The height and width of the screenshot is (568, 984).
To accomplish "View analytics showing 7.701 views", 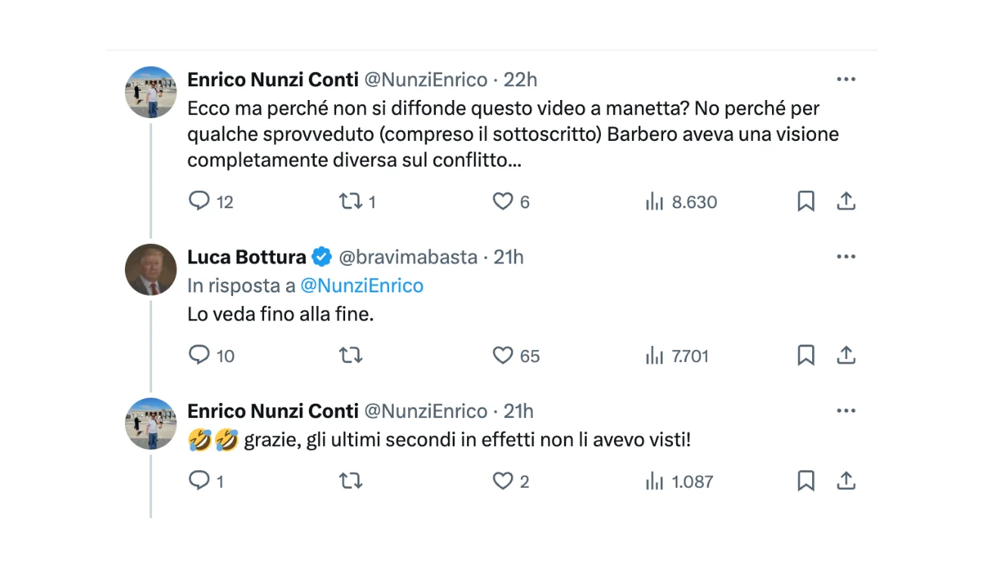I will tap(655, 355).
